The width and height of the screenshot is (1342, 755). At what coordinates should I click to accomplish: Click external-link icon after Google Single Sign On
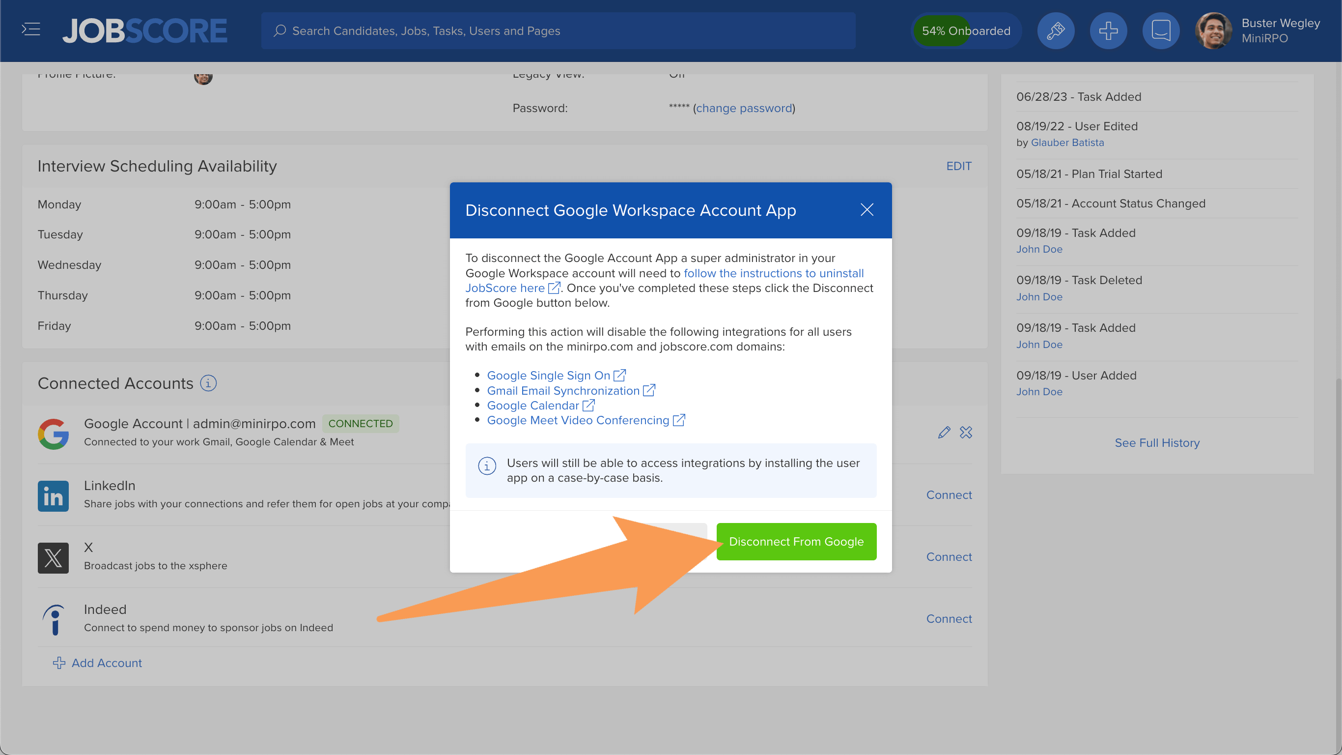pos(619,376)
